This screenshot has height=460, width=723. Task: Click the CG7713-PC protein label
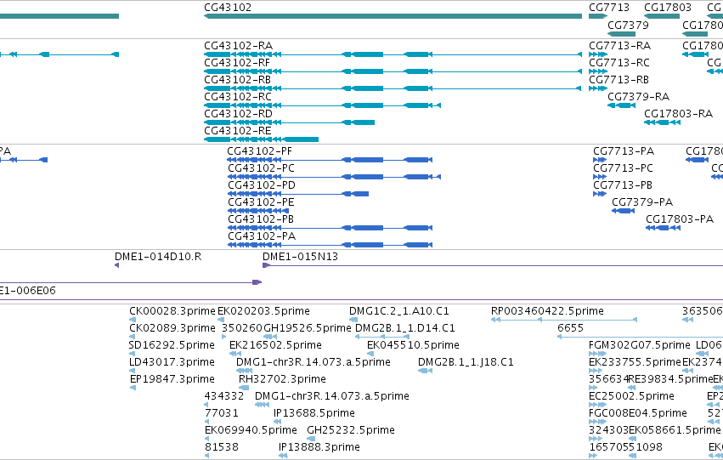623,168
